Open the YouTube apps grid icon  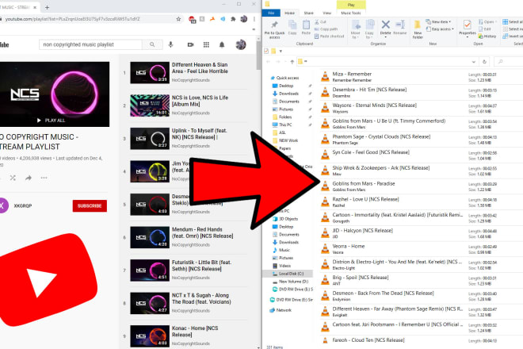[206, 44]
